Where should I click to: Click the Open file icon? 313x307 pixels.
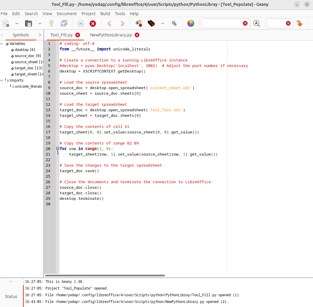29,24
